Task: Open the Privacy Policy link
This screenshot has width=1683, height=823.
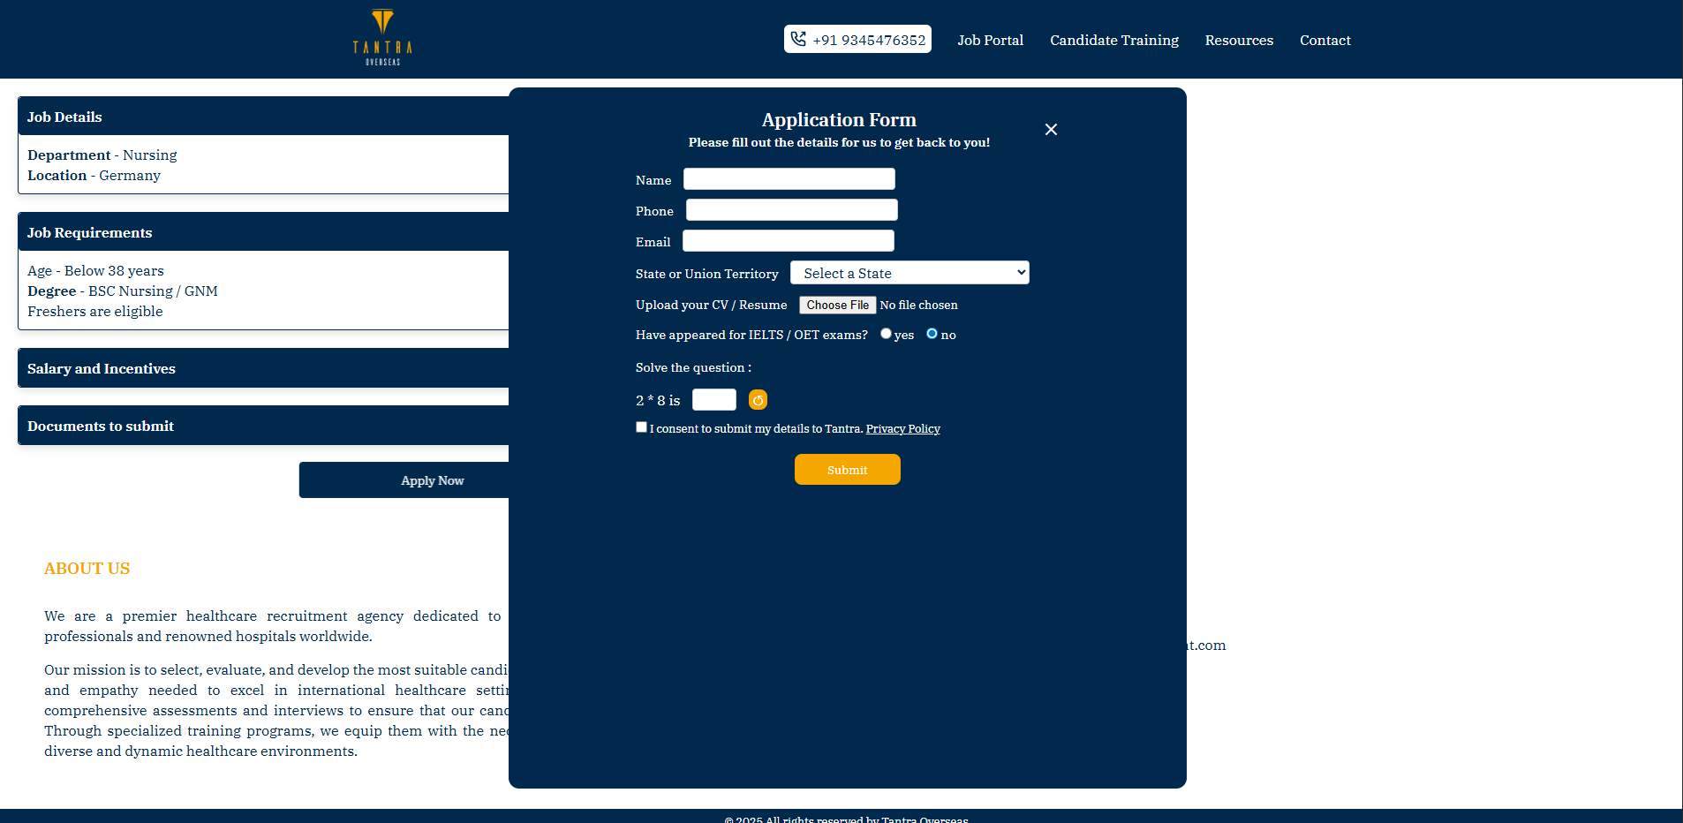Action: [x=902, y=429]
